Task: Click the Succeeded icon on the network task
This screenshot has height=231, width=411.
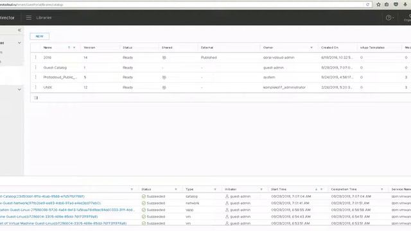Action: tap(144, 203)
